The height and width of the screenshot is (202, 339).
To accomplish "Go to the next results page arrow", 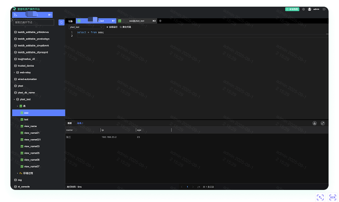I will click(193, 187).
